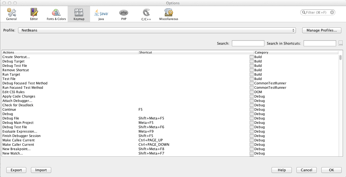Sort table by Category column header

click(296, 52)
